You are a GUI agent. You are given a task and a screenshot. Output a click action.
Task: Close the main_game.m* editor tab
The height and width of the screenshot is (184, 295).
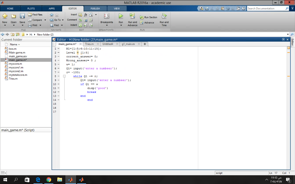(81, 44)
